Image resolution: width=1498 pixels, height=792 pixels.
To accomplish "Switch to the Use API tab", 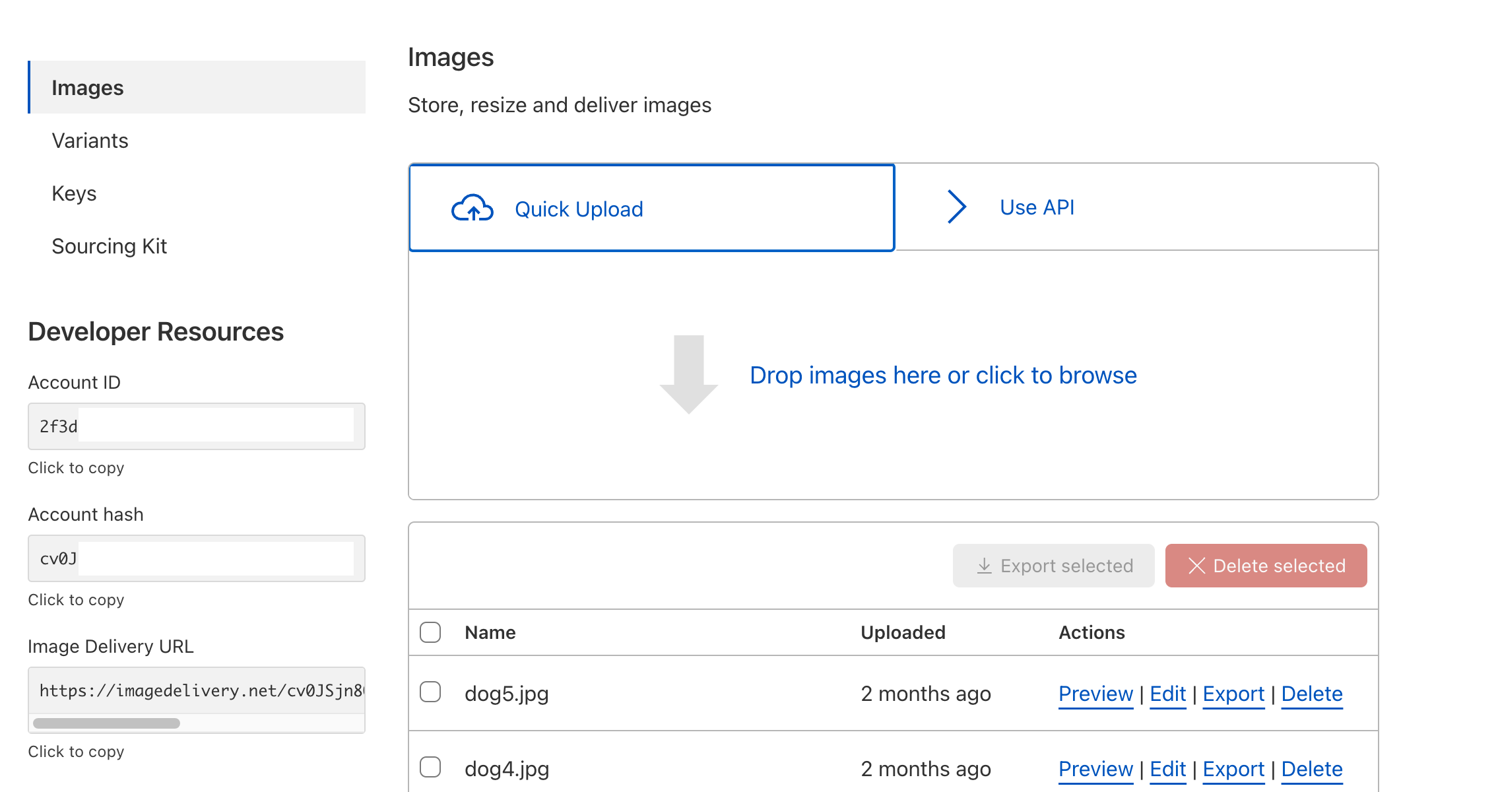I will tap(1036, 207).
